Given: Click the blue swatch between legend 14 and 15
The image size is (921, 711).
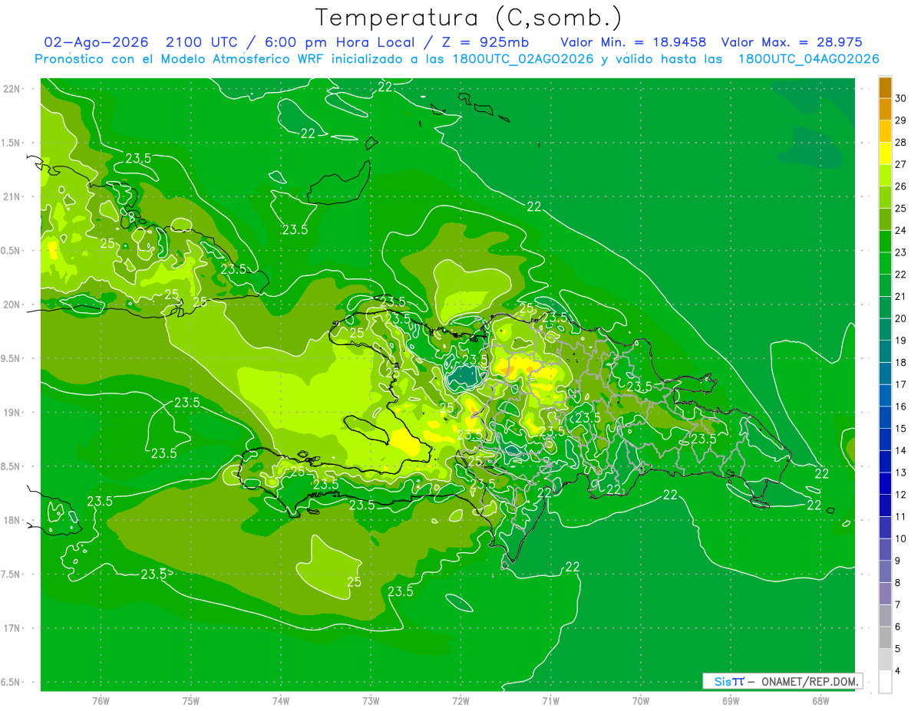Looking at the screenshot, I should (x=885, y=439).
